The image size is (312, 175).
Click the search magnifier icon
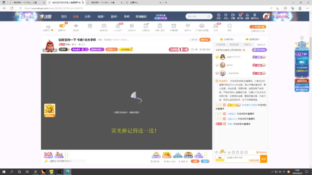(x=209, y=16)
